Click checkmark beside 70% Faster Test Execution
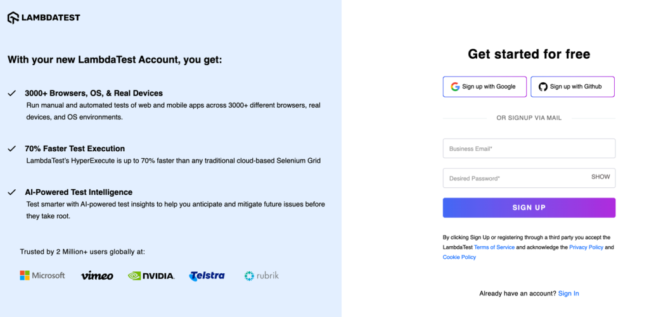 point(11,149)
